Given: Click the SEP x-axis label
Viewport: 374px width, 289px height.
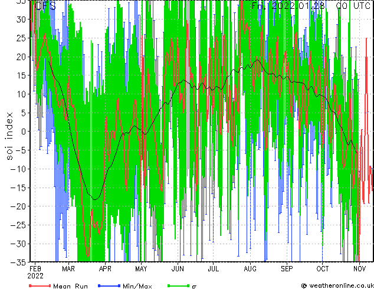Looking at the screenshot, I should [287, 269].
